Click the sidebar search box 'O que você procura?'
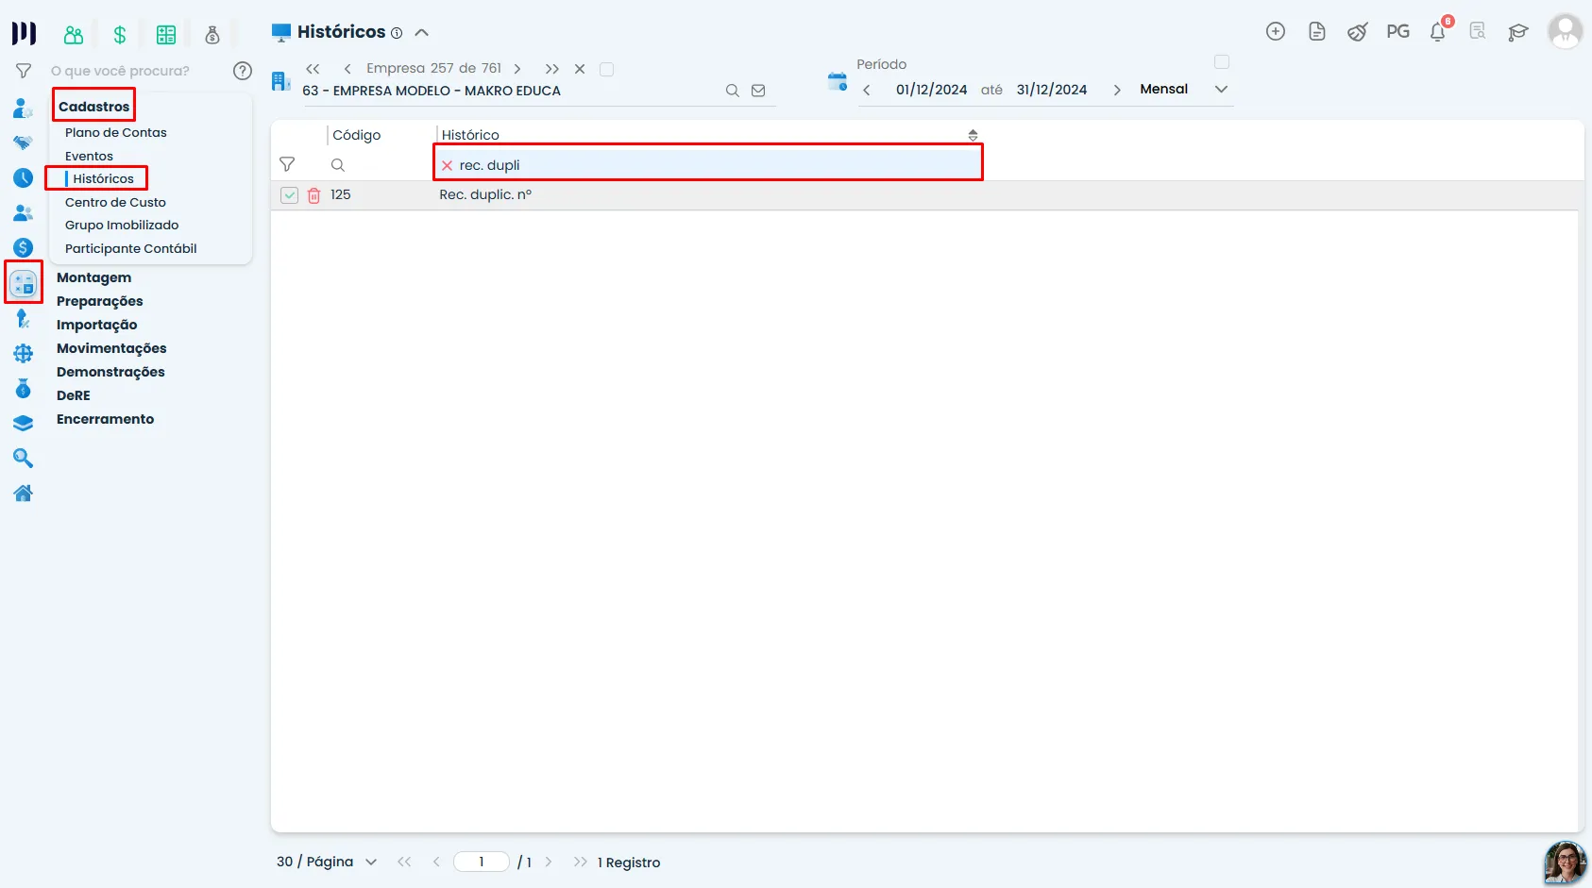Screen dimensions: 1592x888 pos(120,71)
